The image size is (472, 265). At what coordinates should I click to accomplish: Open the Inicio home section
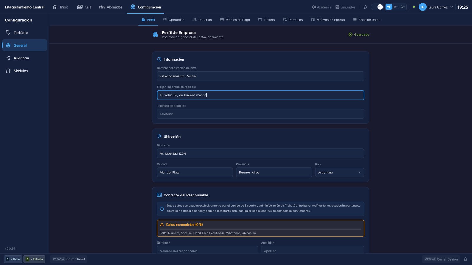click(x=60, y=7)
